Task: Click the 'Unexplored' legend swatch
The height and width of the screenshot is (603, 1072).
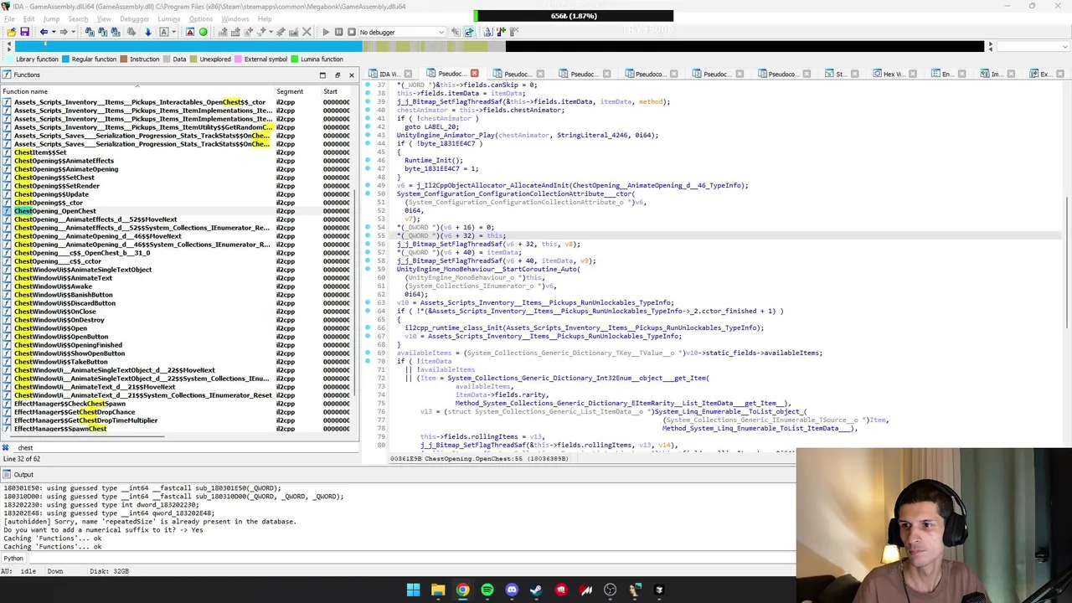Action: [194, 59]
